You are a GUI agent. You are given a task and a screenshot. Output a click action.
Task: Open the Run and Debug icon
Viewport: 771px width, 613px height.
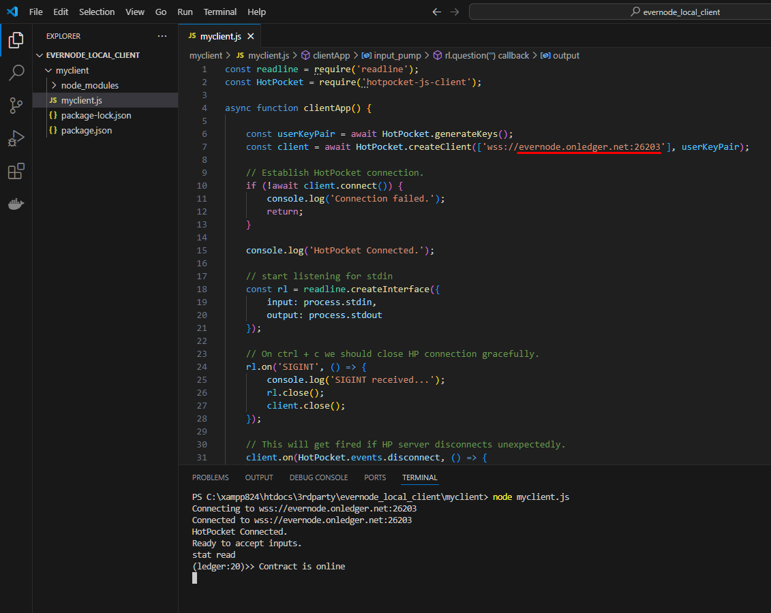point(16,138)
